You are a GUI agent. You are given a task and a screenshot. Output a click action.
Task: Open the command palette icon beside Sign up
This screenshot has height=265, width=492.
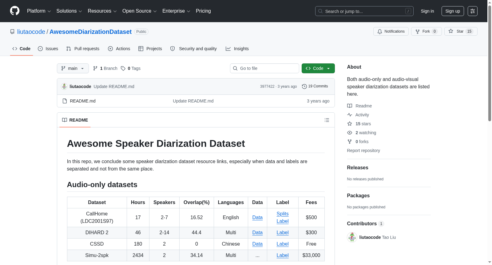click(473, 11)
